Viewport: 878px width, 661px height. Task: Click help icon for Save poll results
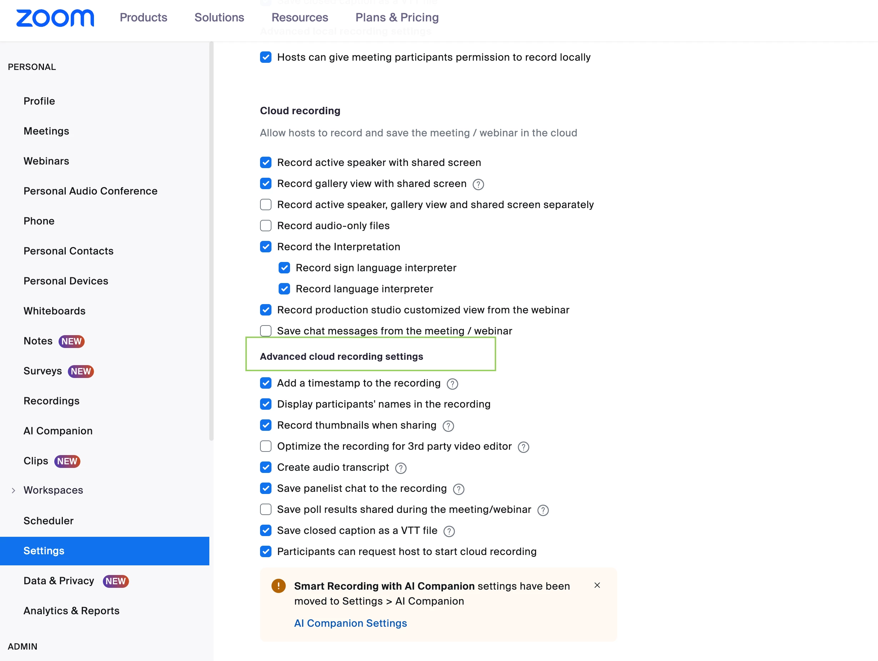pyautogui.click(x=543, y=510)
